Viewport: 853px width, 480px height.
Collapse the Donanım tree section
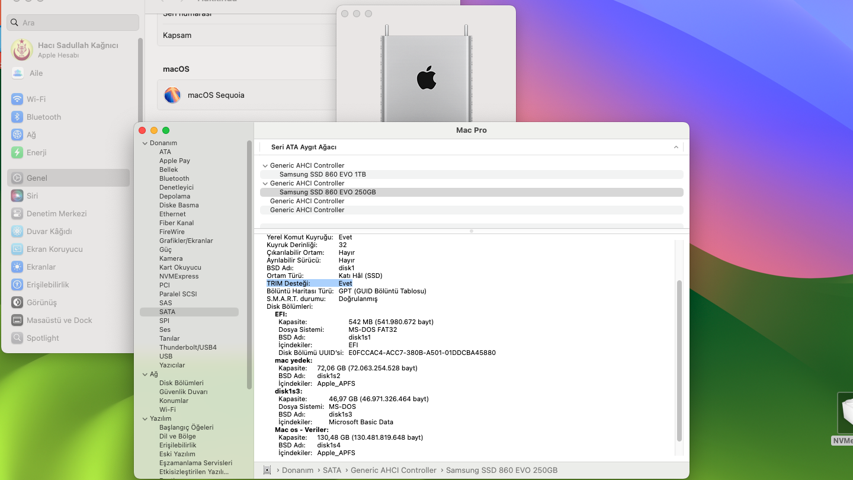(x=145, y=143)
